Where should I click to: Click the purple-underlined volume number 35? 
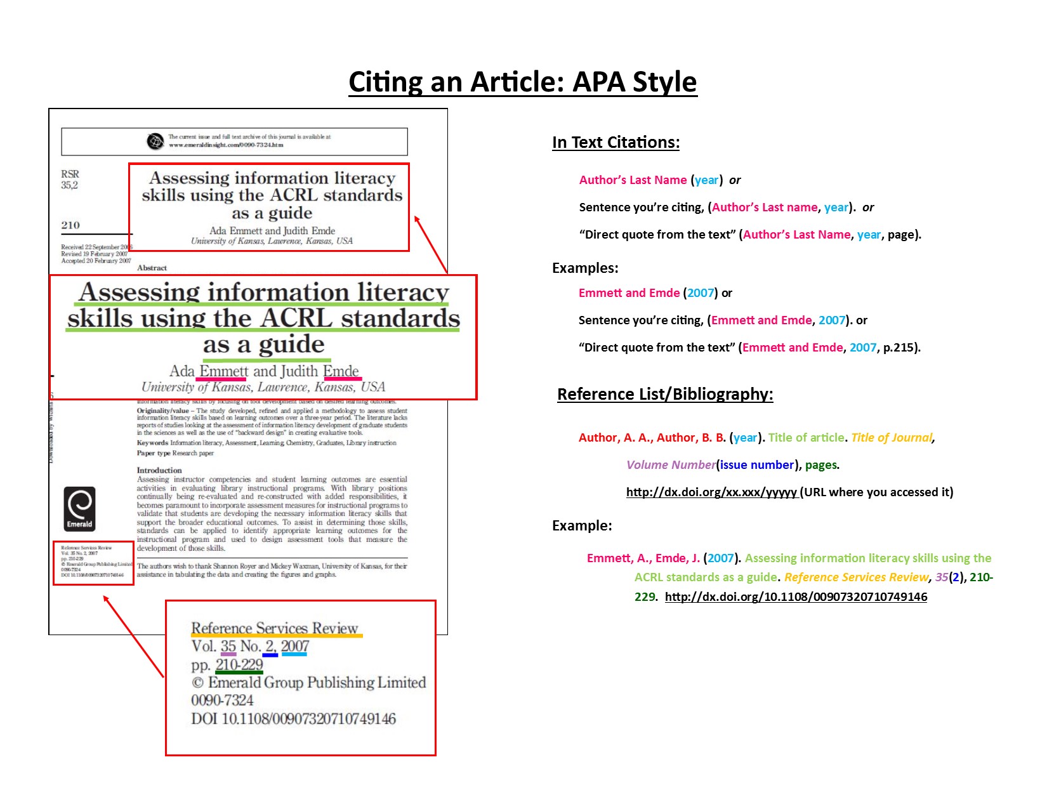[228, 647]
